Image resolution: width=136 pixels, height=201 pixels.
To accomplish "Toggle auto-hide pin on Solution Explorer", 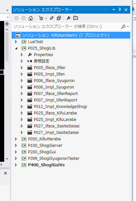I will point(120,10).
